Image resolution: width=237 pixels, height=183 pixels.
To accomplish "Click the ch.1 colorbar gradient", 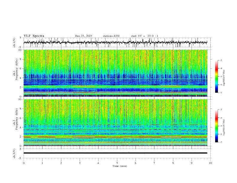I will pos(216,77).
